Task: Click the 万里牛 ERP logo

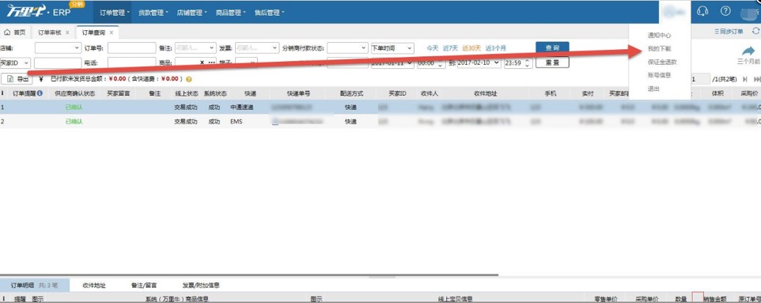Action: pyautogui.click(x=39, y=11)
